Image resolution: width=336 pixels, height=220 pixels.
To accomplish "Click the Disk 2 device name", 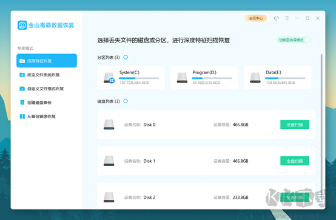I will point(149,198).
